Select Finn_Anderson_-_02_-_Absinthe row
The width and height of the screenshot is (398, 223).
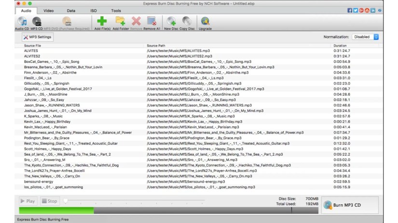tap(199, 73)
